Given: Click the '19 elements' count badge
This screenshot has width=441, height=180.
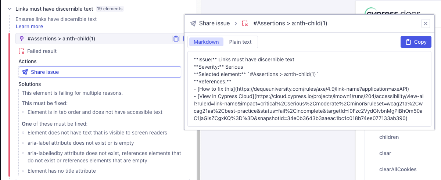Looking at the screenshot, I should click(110, 9).
